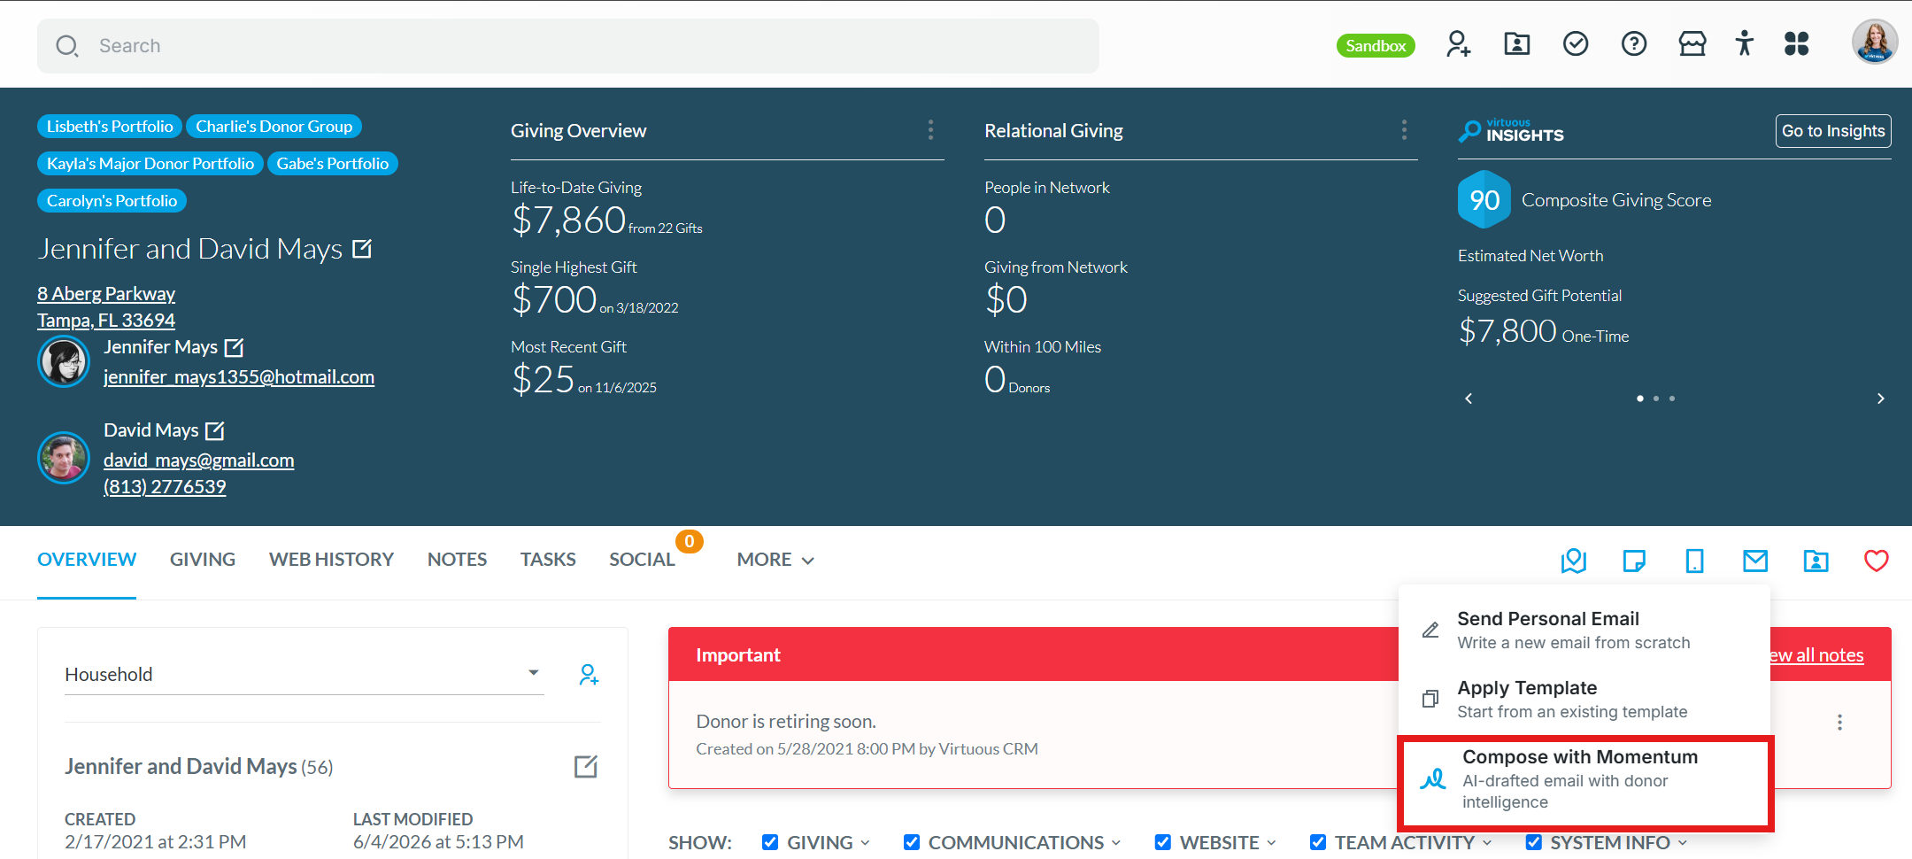Expand the SYSTEM INFO filter chevron
Image resolution: width=1912 pixels, height=859 pixels.
[x=1682, y=843]
